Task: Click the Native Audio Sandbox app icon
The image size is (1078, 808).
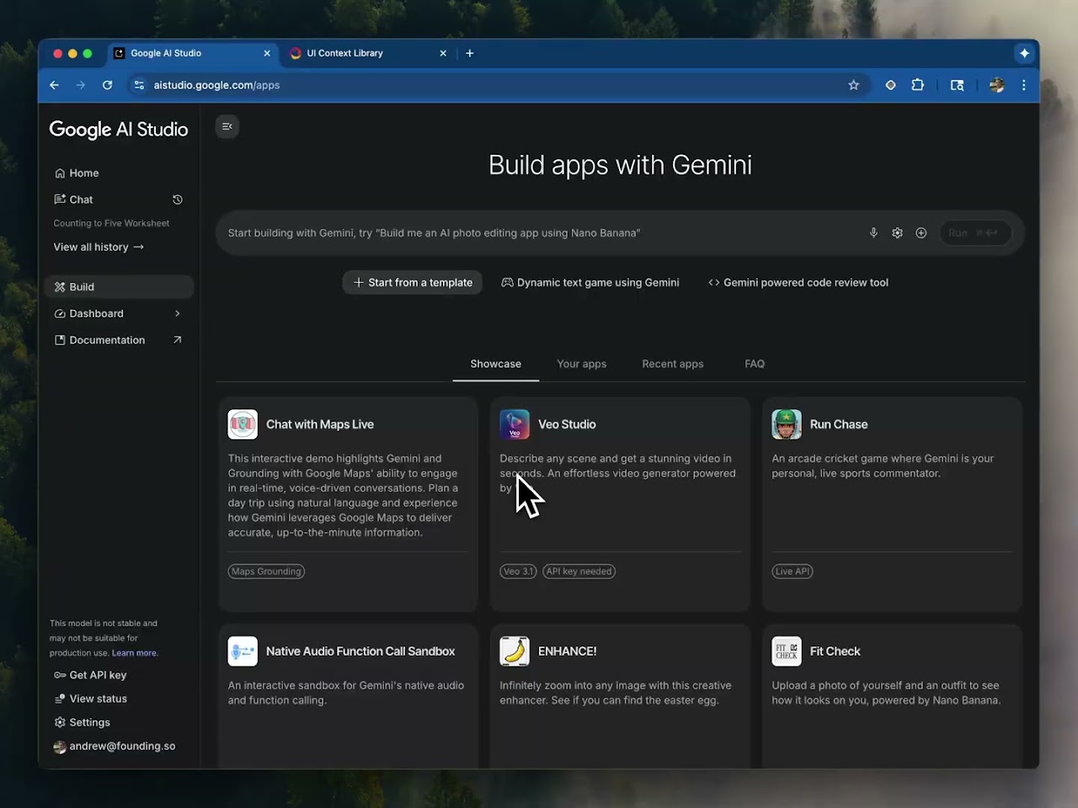Action: pos(243,651)
